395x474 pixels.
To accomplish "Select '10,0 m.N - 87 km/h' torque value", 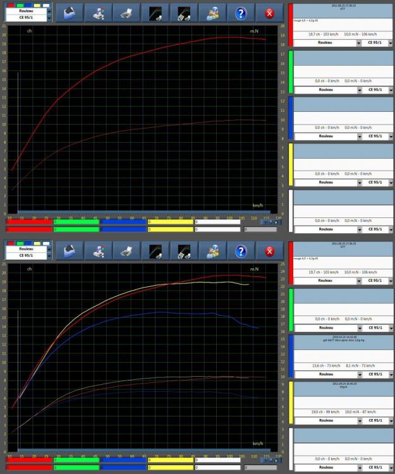I will click(x=361, y=412).
